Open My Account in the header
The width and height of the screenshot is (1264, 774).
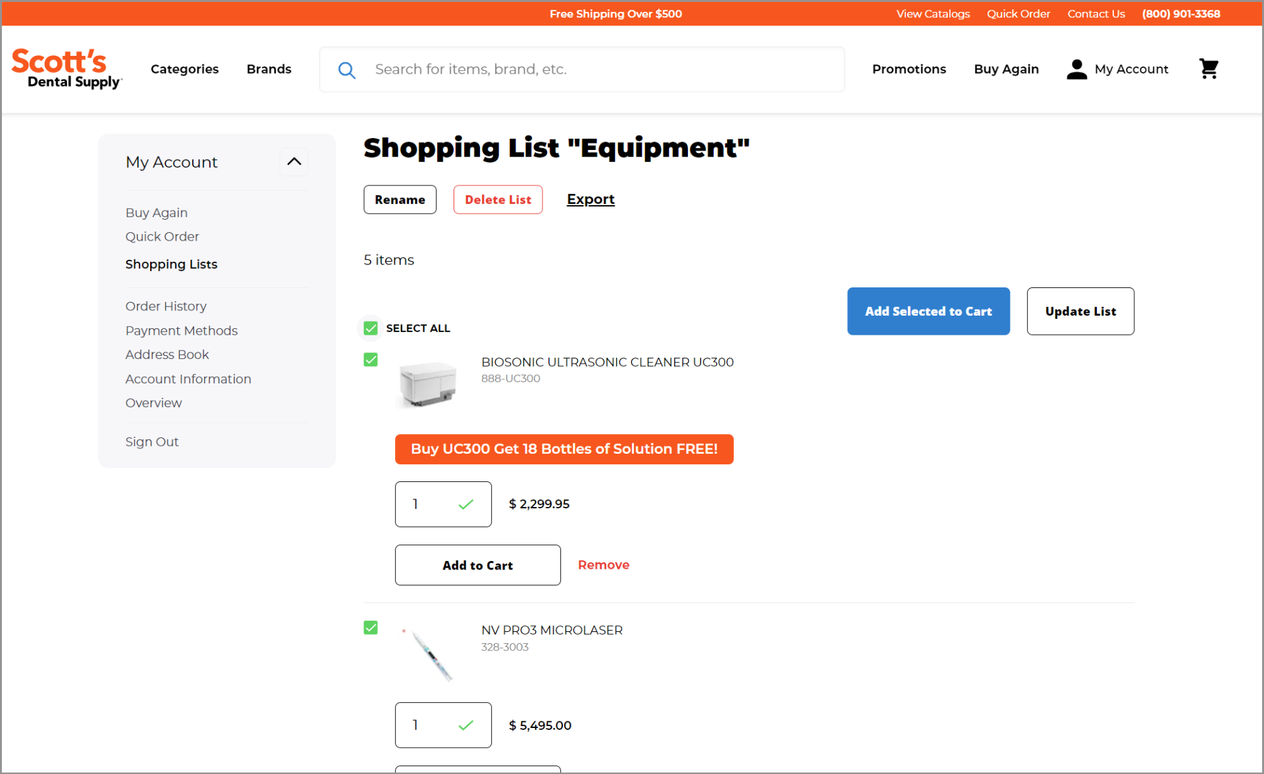[x=1131, y=69]
